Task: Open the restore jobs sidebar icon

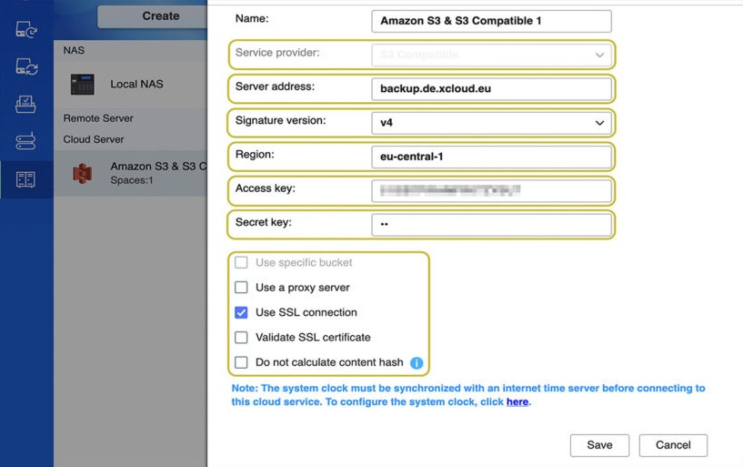Action: pyautogui.click(x=25, y=105)
